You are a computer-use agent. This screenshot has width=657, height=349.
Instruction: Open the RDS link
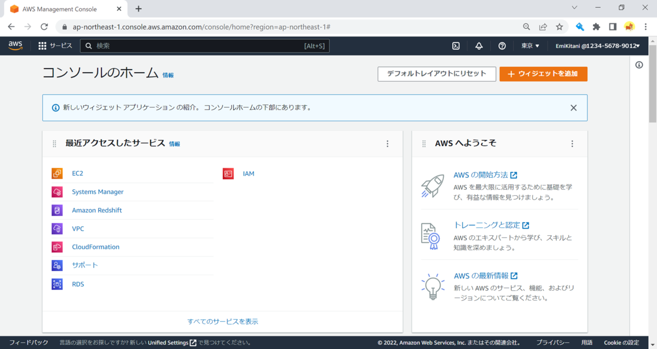tap(78, 284)
